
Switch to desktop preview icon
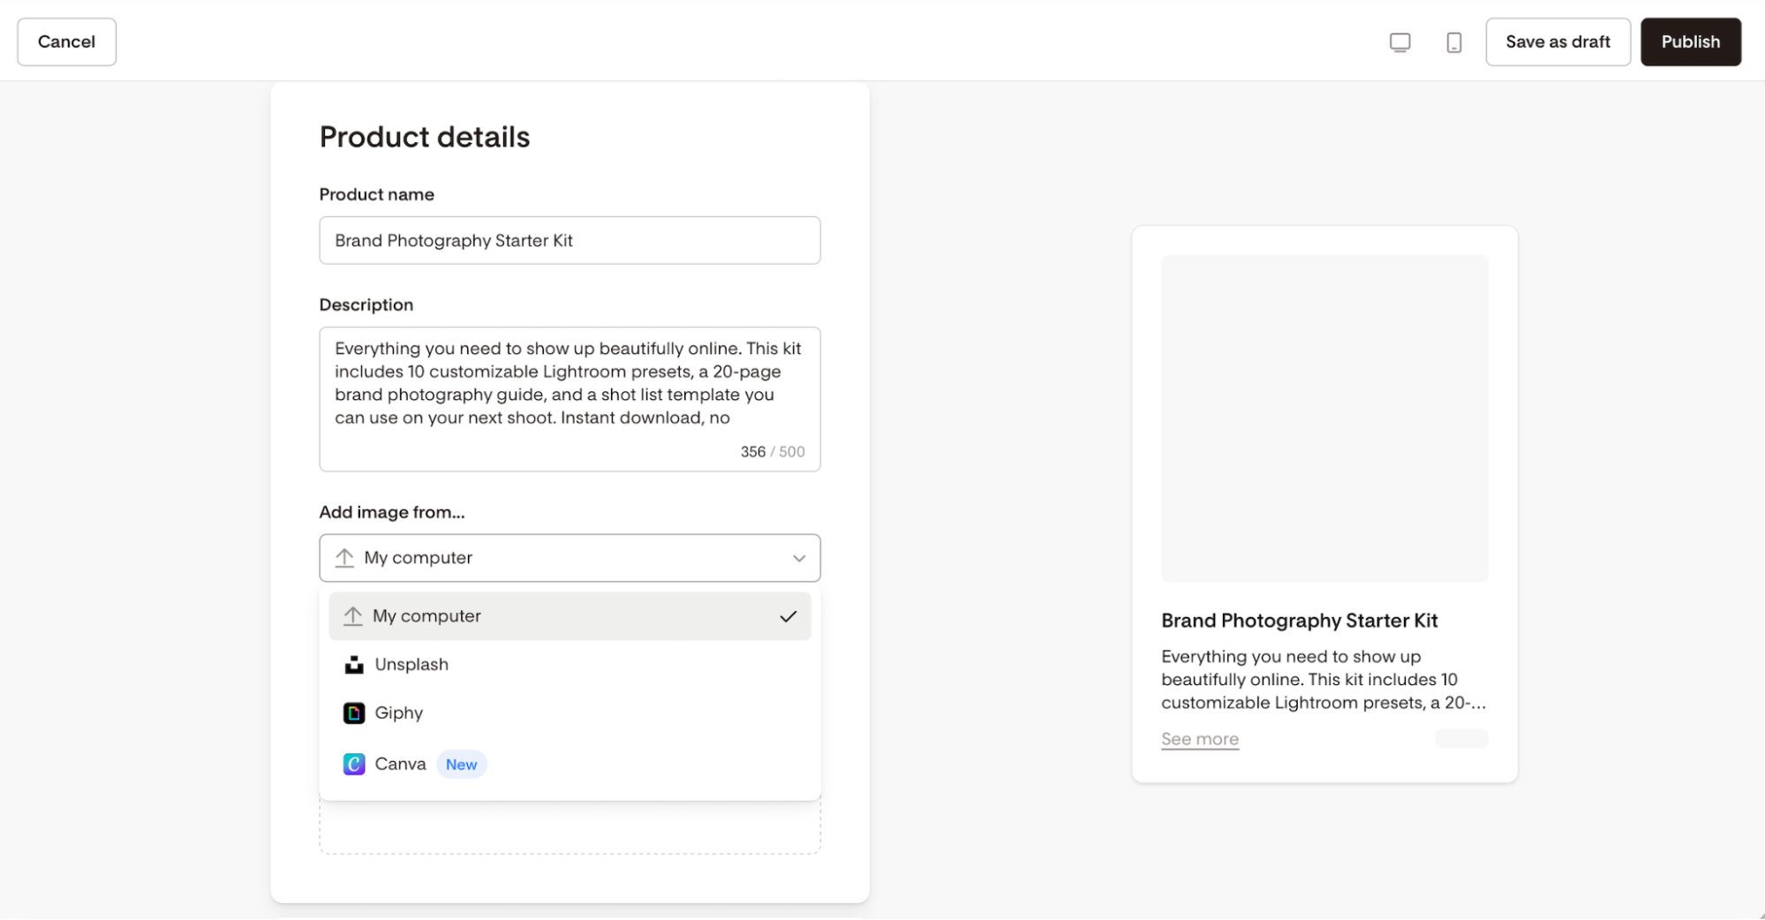(x=1399, y=42)
